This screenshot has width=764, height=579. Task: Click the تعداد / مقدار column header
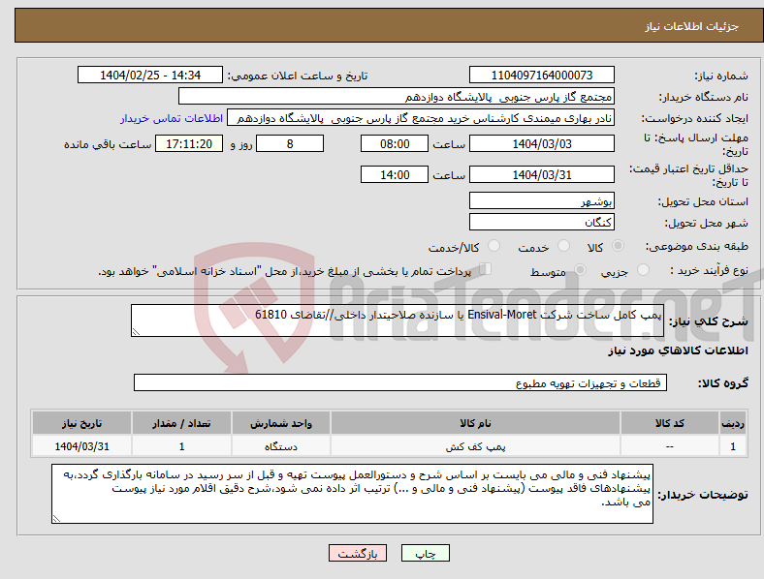pos(181,423)
